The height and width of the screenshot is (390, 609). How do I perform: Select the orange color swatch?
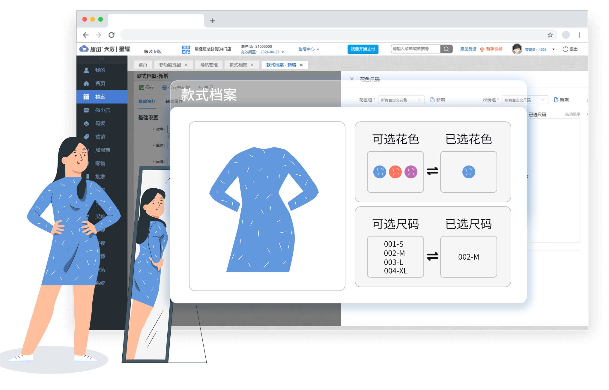point(395,172)
